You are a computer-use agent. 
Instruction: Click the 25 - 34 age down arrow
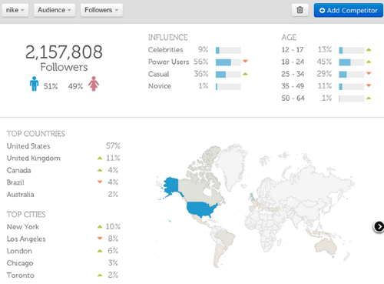click(369, 73)
